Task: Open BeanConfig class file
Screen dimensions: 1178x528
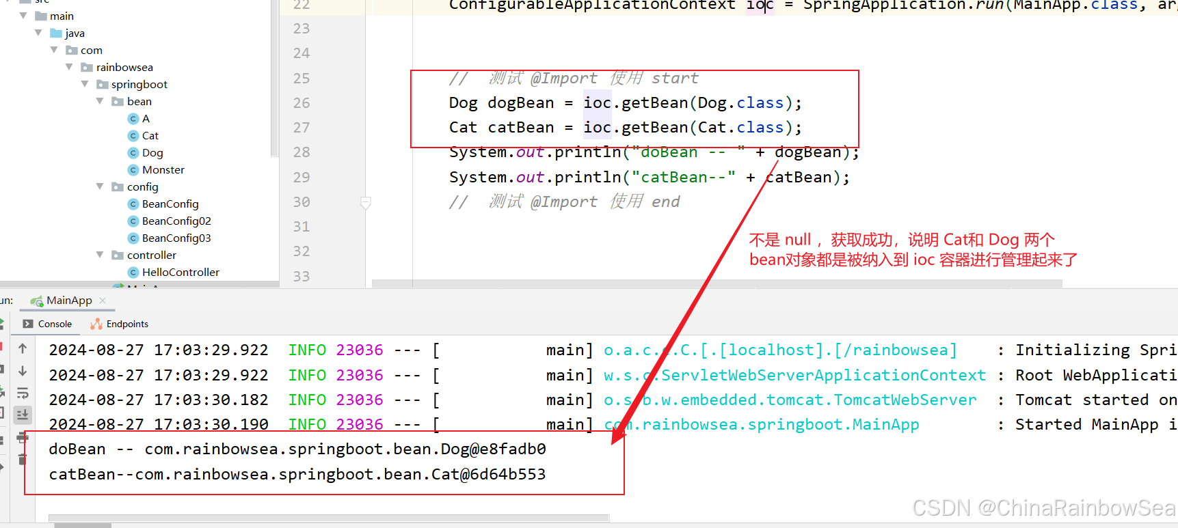Action: [x=170, y=204]
